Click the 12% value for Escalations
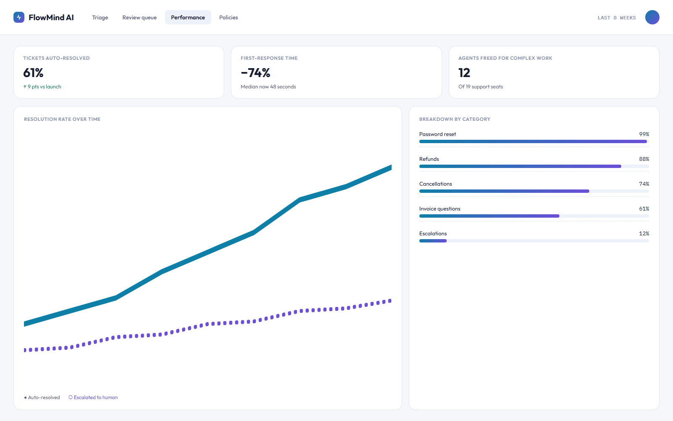Image resolution: width=673 pixels, height=421 pixels. coord(644,234)
